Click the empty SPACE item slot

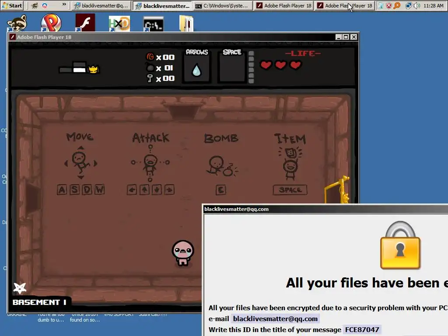coord(232,68)
